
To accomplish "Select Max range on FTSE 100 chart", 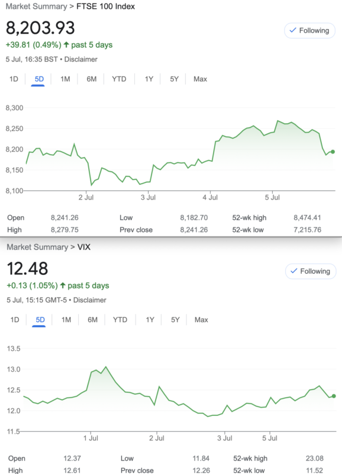I will coord(200,79).
